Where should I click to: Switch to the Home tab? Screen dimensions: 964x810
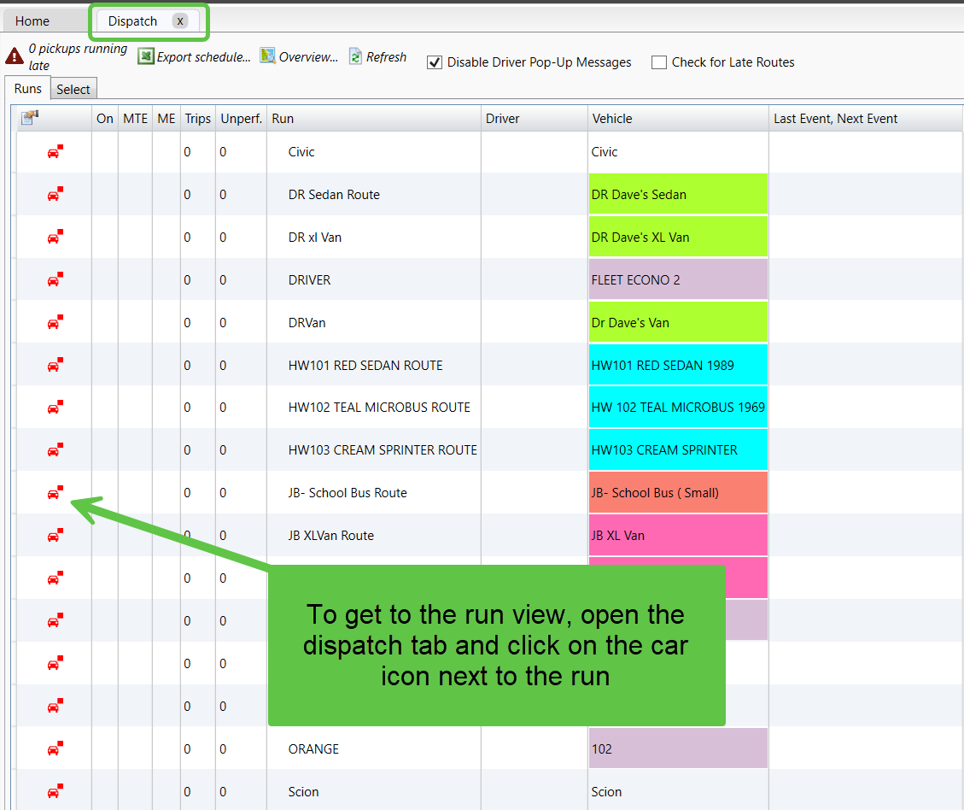pos(32,21)
